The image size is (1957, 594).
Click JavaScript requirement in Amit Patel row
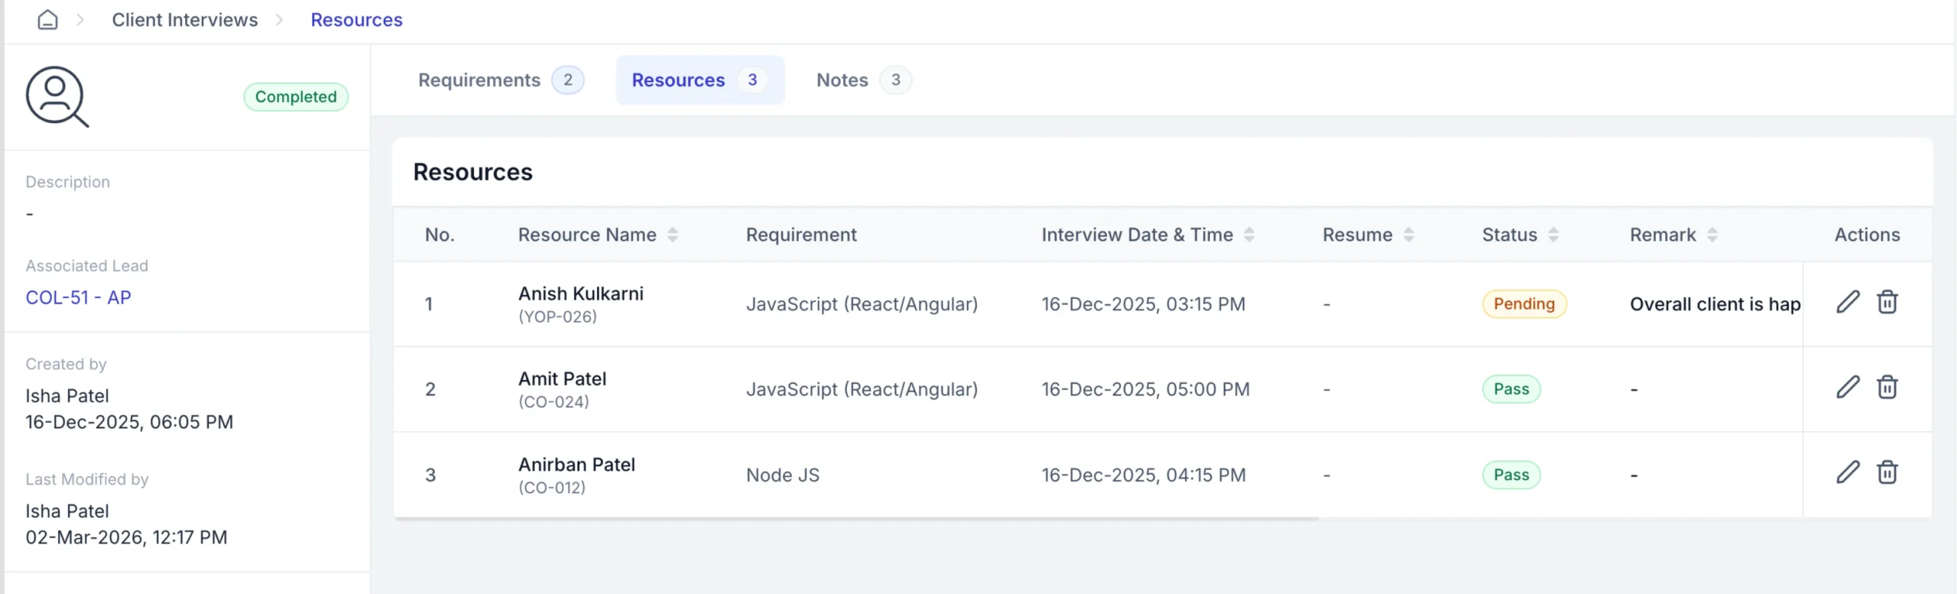pyautogui.click(x=862, y=389)
